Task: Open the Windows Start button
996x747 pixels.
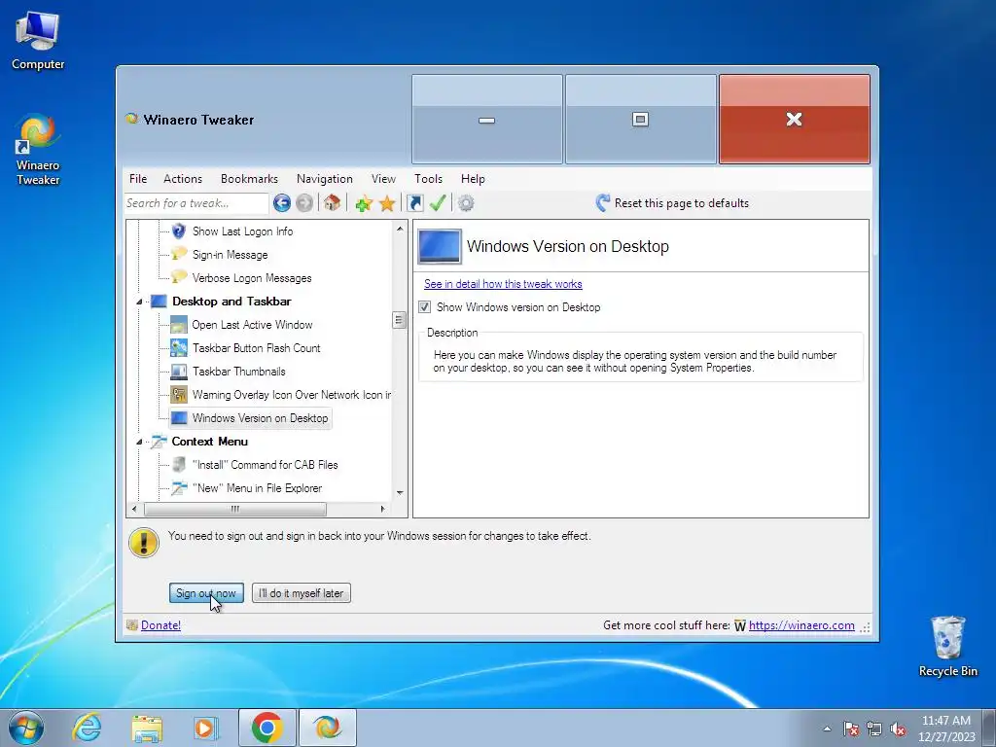Action: (x=26, y=728)
